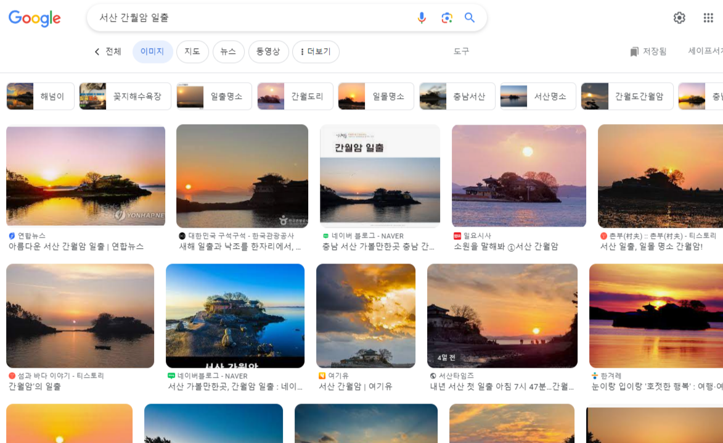Open the settings gear icon
Viewport: 723px width, 443px height.
point(679,17)
